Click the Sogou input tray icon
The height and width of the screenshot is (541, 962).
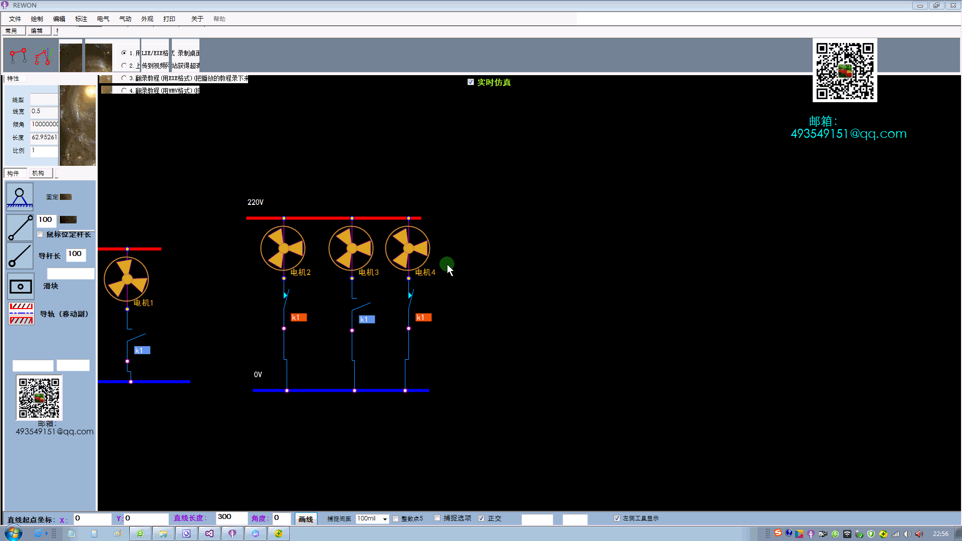point(778,533)
